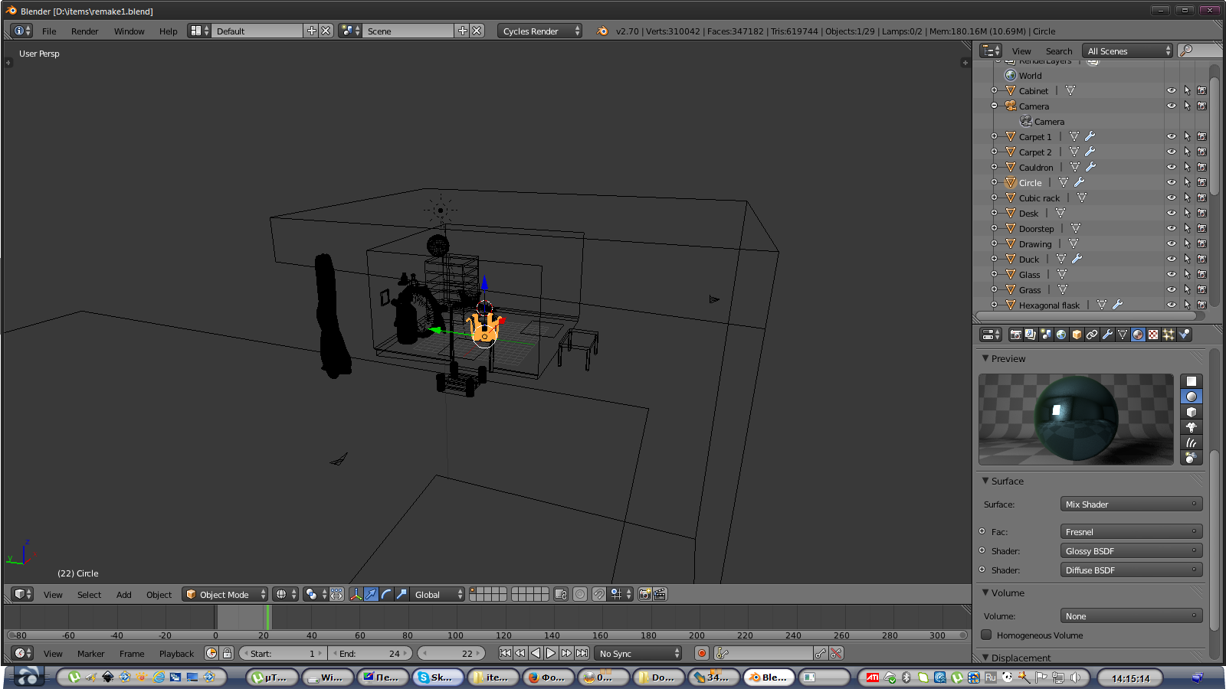This screenshot has height=689, width=1226.
Task: Open the Texture properties tab (checkerboard icon)
Action: (1153, 335)
